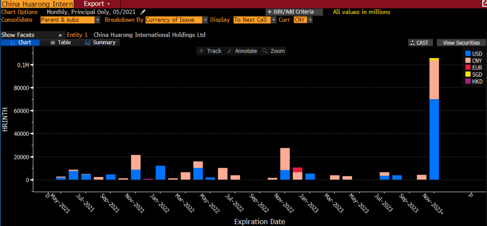The image size is (487, 226).
Task: Click the Track crosshair tool
Action: (210, 51)
